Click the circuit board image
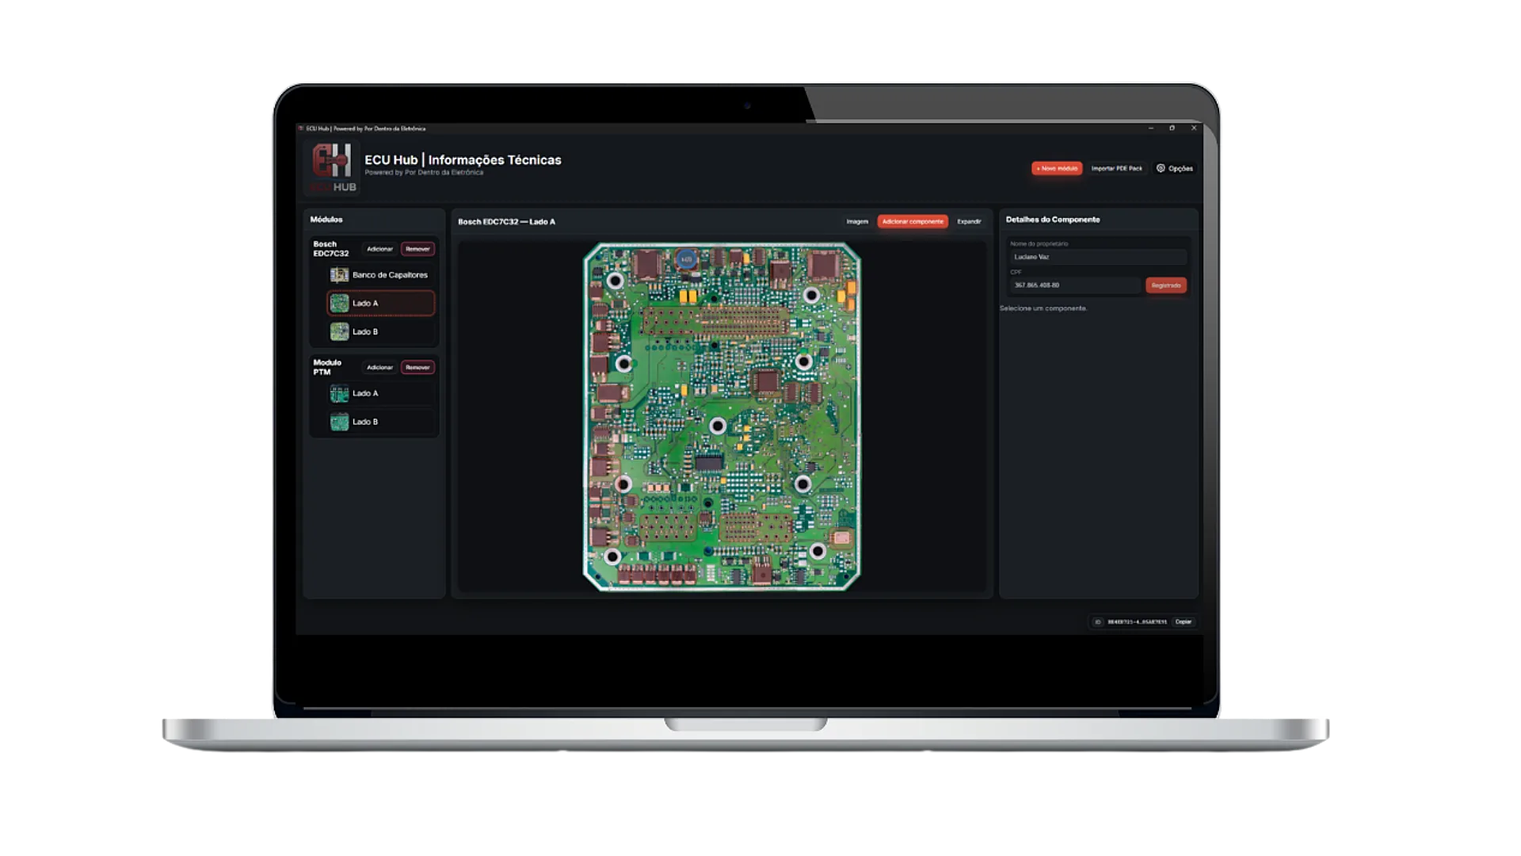The image size is (1521, 856). (722, 417)
